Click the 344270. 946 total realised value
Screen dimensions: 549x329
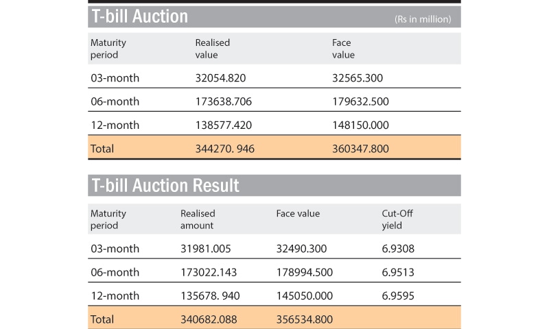[x=225, y=148]
